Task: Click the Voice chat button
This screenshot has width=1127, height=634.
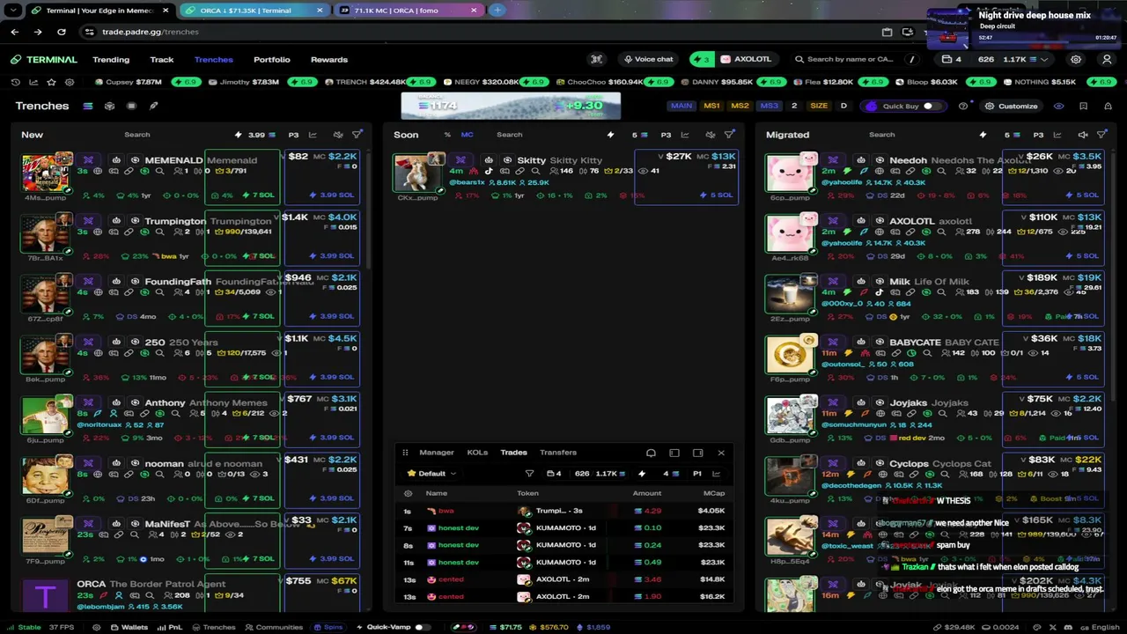Action: click(x=648, y=59)
